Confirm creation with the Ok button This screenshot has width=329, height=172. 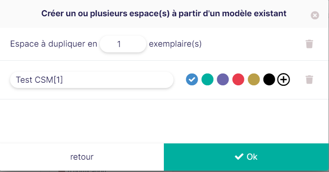coord(246,157)
